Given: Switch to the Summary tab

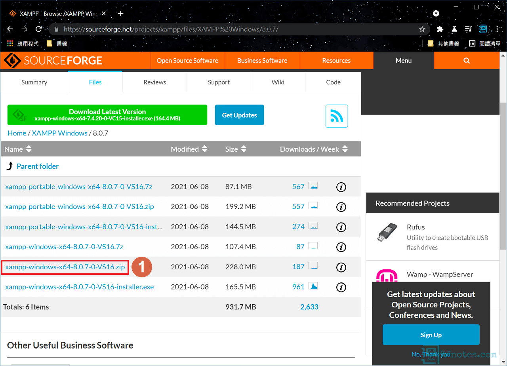Looking at the screenshot, I should (34, 82).
